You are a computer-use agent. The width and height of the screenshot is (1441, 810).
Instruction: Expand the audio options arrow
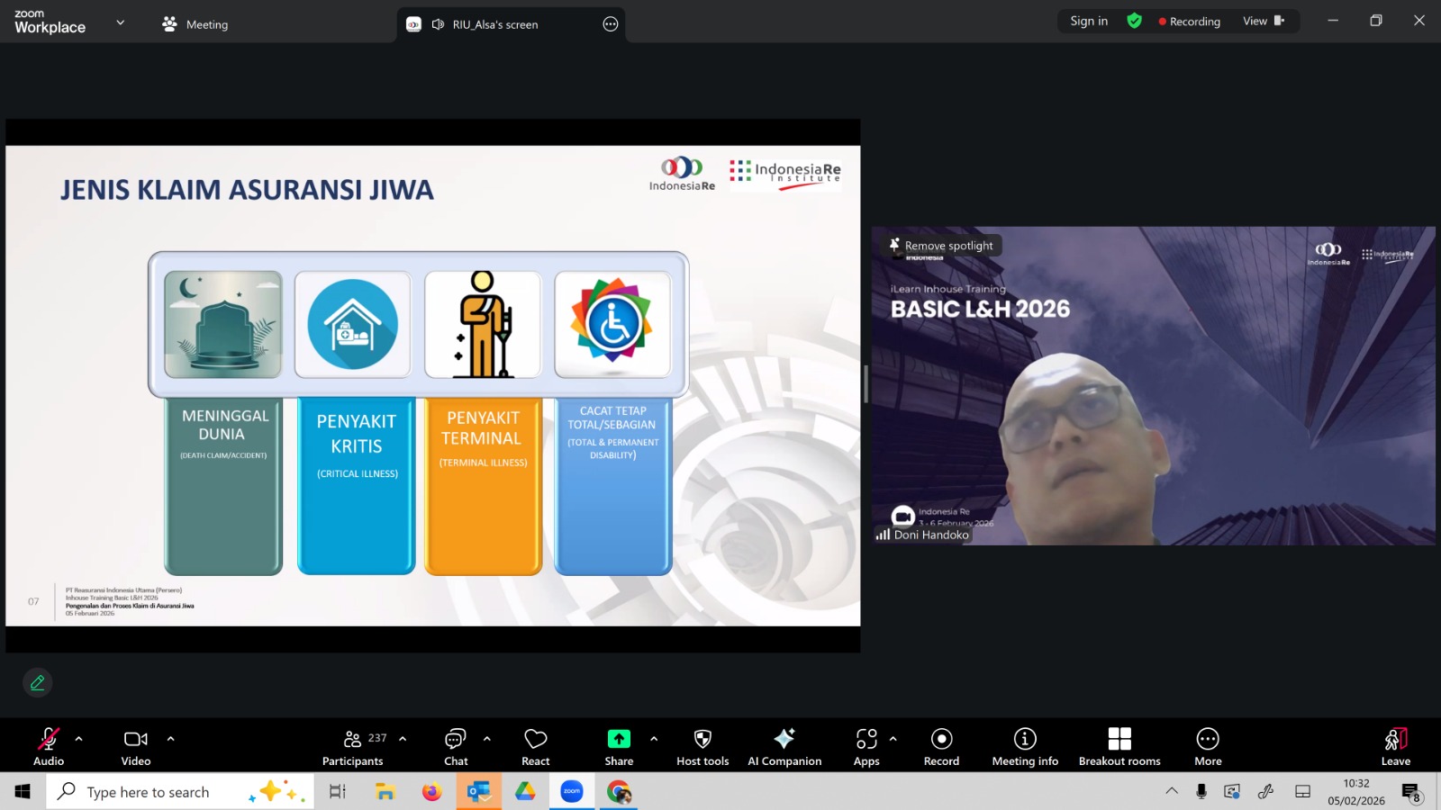click(79, 739)
